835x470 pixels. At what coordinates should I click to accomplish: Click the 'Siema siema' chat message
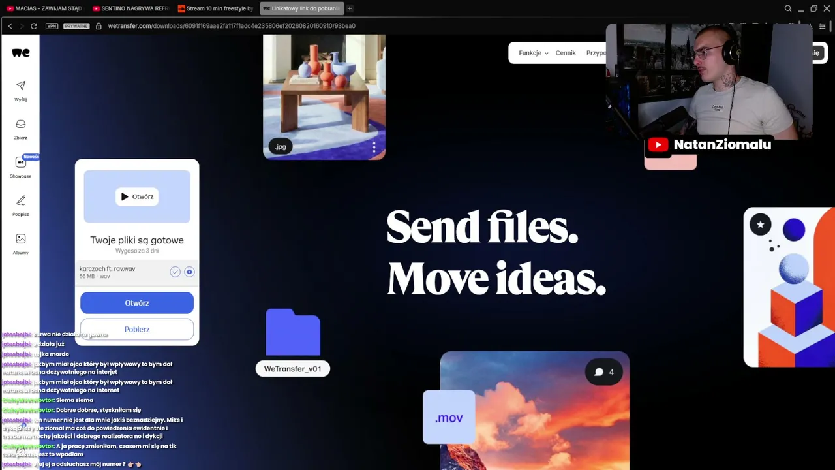(x=74, y=400)
